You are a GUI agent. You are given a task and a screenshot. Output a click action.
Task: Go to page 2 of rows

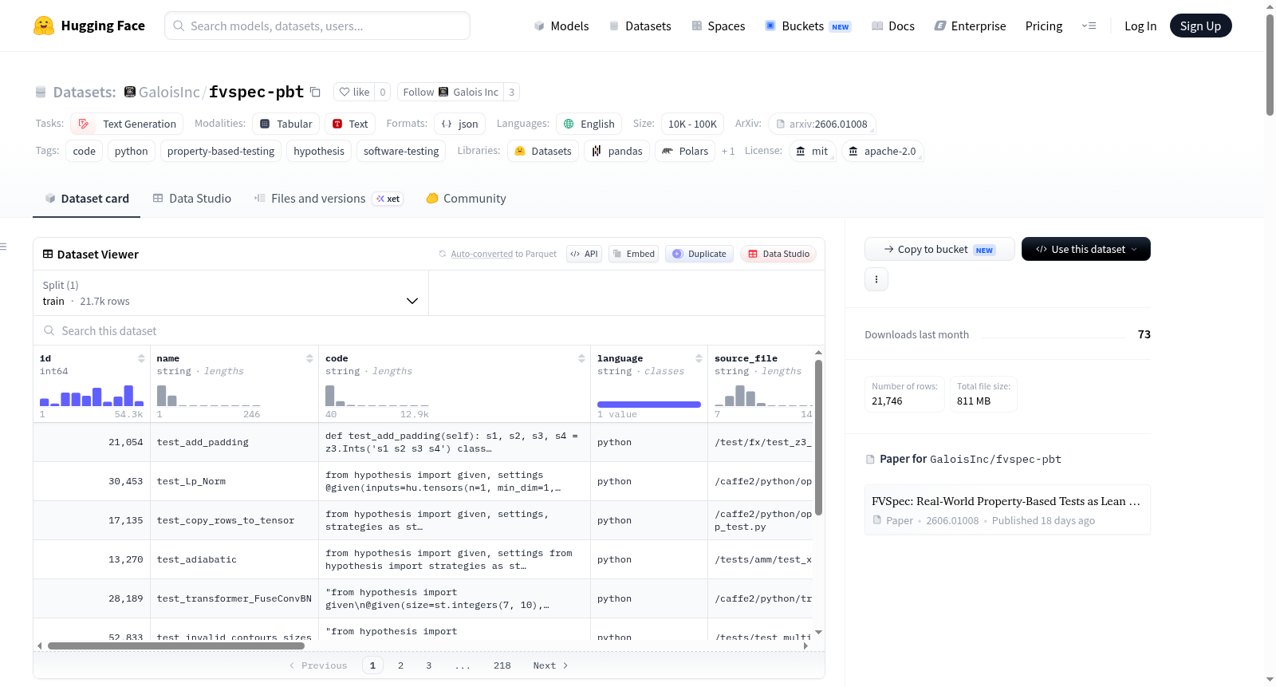click(x=400, y=665)
